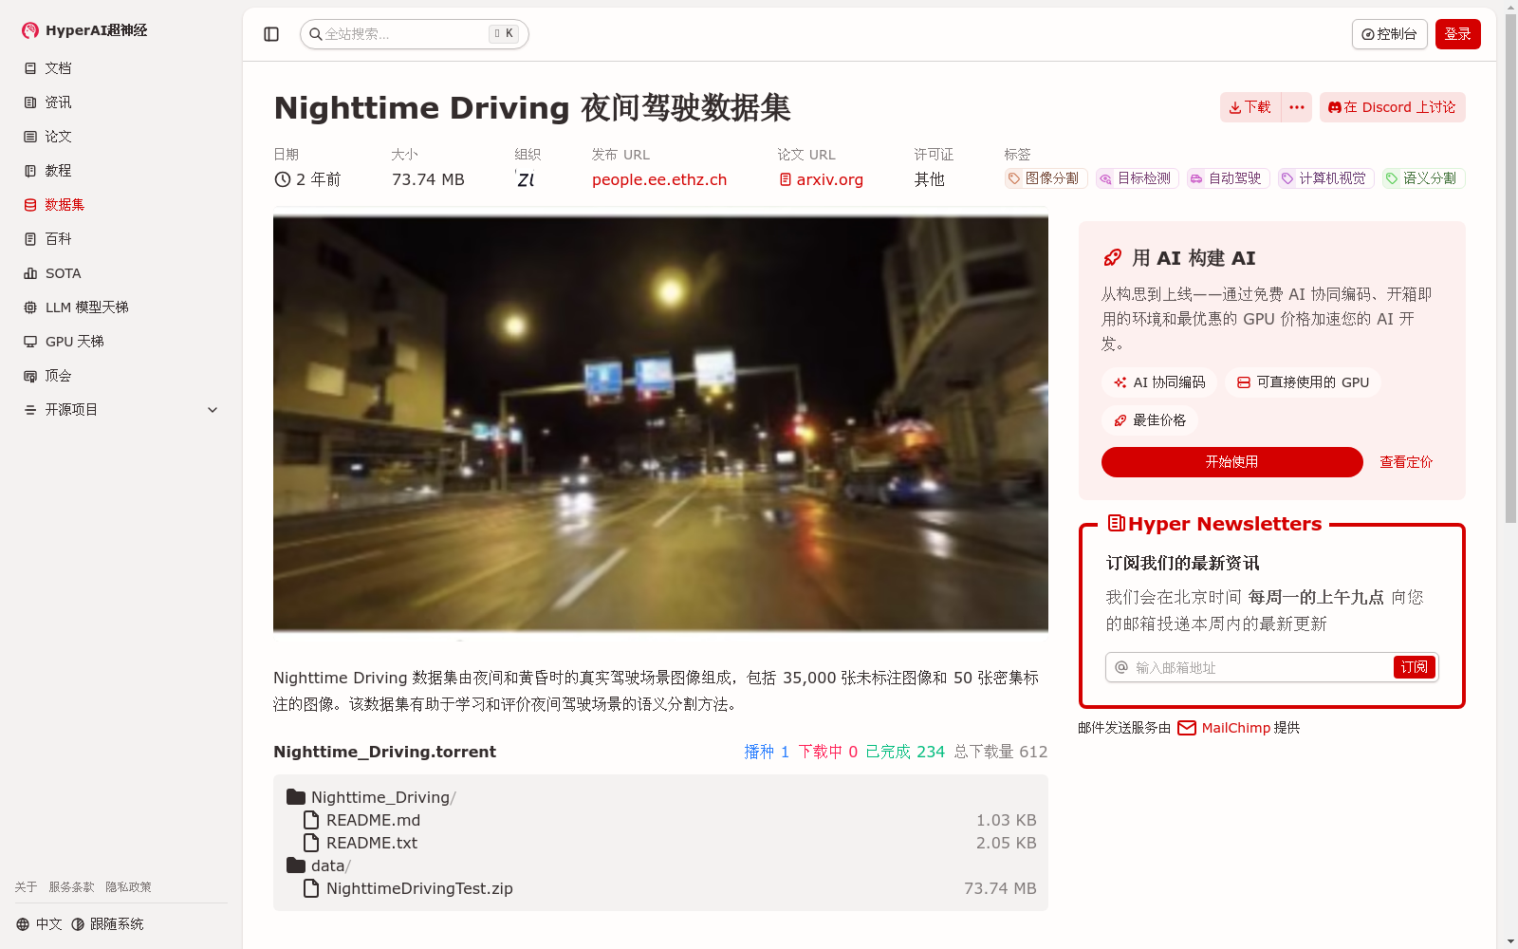Open the three-dots more options menu
This screenshot has width=1518, height=949.
pyautogui.click(x=1297, y=107)
